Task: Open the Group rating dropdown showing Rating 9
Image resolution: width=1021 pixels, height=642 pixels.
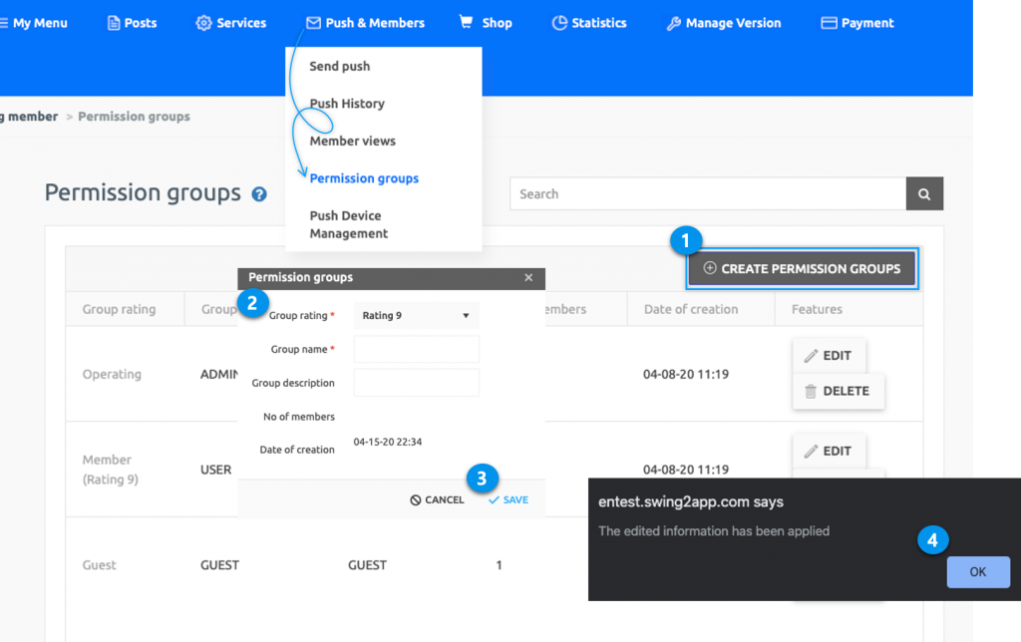Action: pos(416,315)
